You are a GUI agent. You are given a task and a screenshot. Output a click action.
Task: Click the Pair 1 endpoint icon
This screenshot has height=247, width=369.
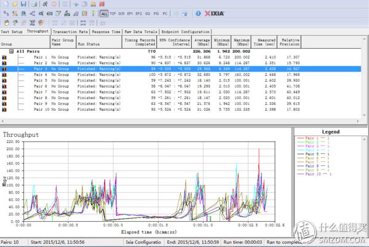(5, 57)
